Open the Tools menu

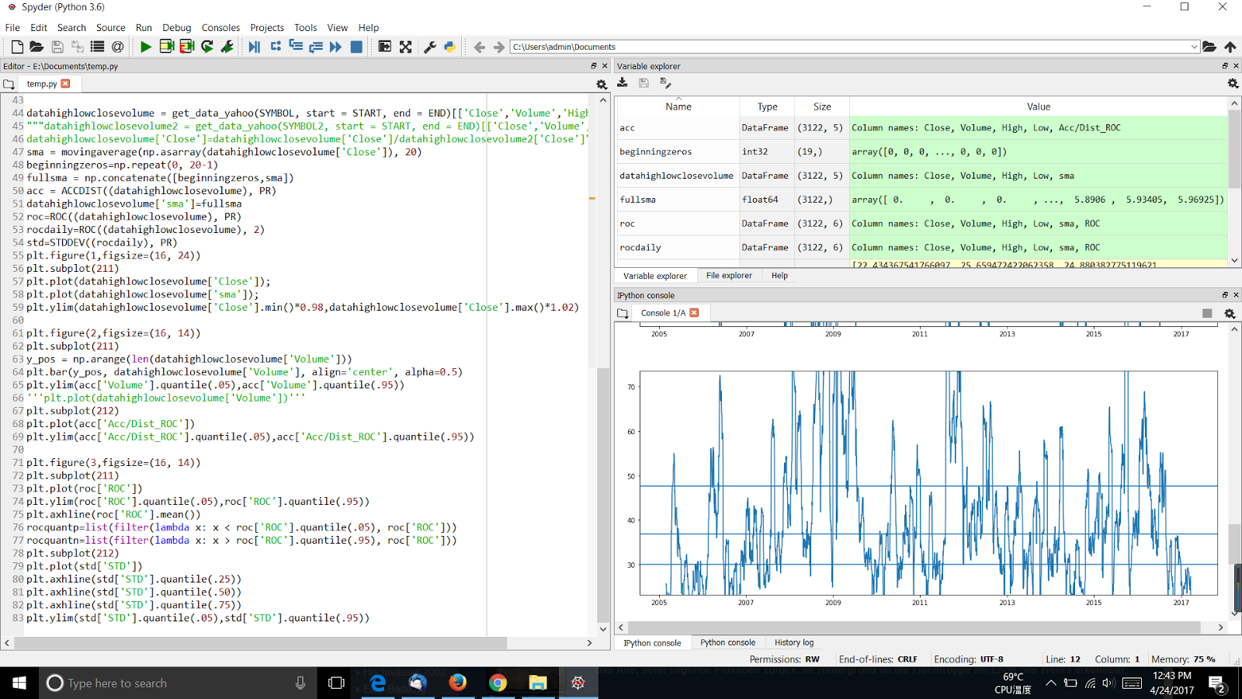pyautogui.click(x=306, y=27)
